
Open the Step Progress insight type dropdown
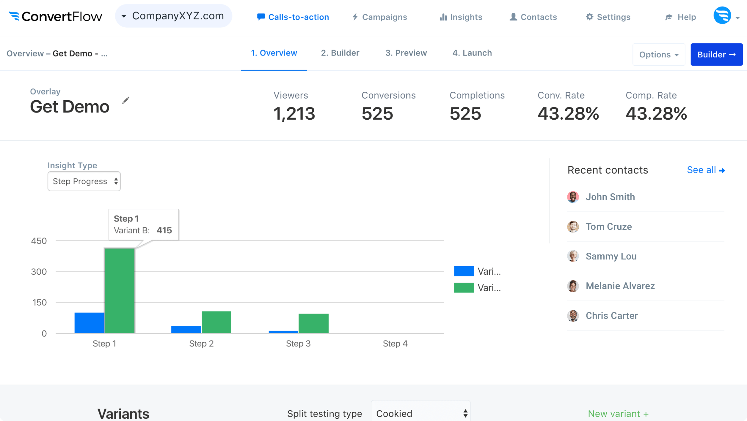tap(84, 181)
